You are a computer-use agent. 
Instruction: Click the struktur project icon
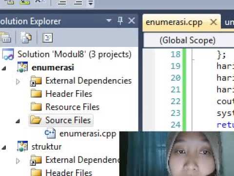coord(22,146)
